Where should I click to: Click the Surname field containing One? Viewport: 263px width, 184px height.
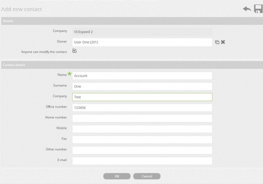pyautogui.click(x=142, y=86)
